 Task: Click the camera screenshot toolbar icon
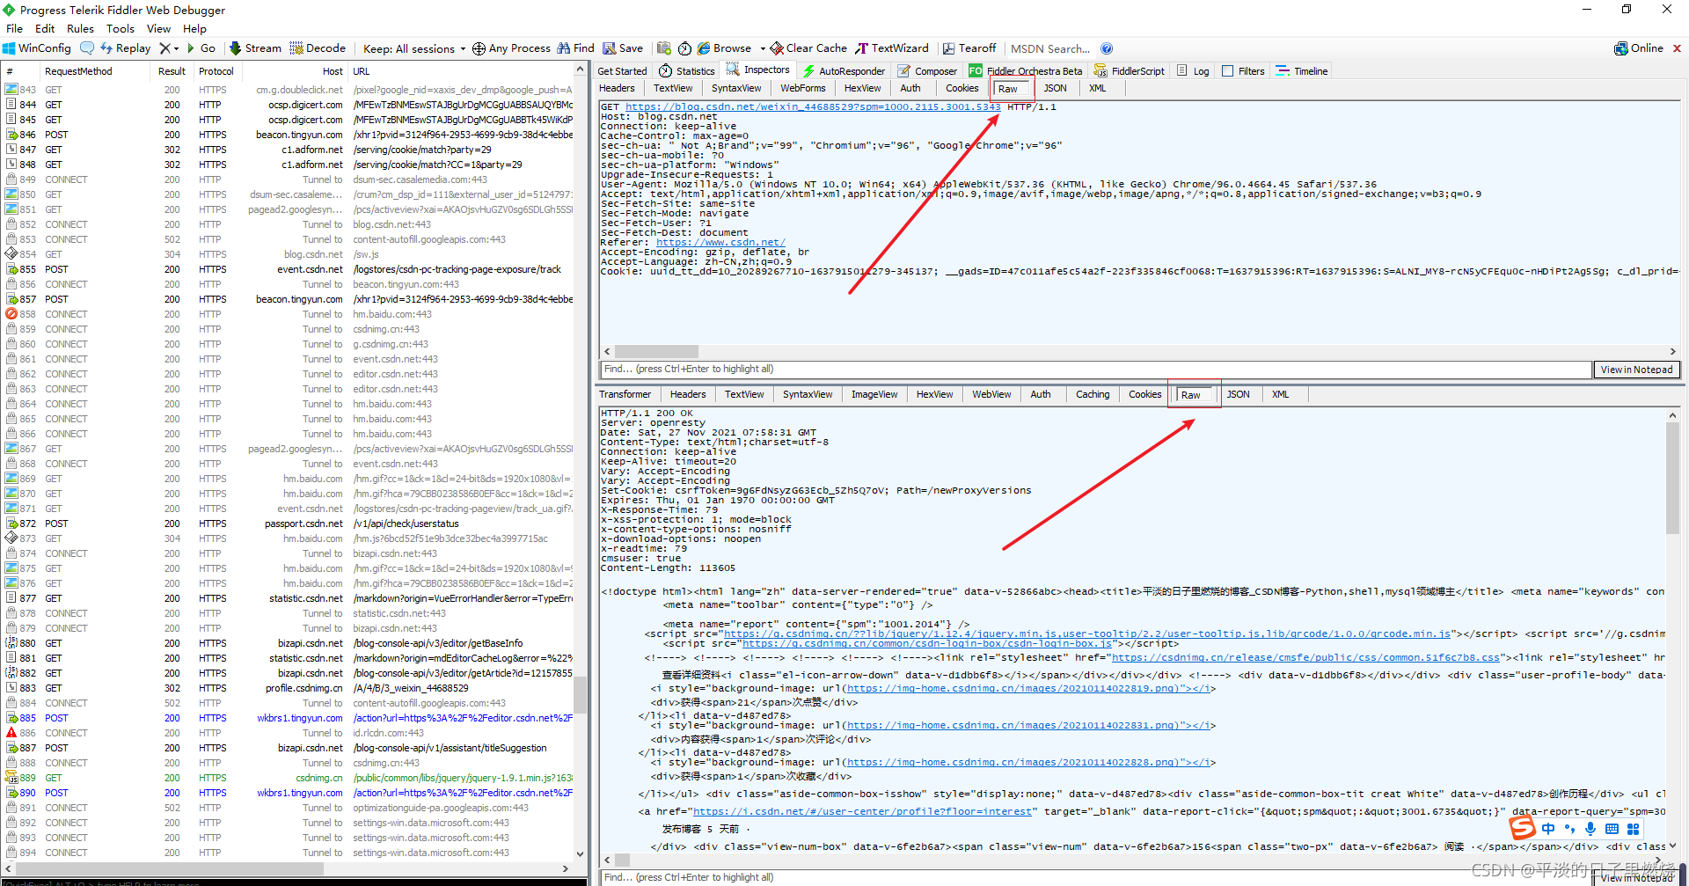[663, 48]
